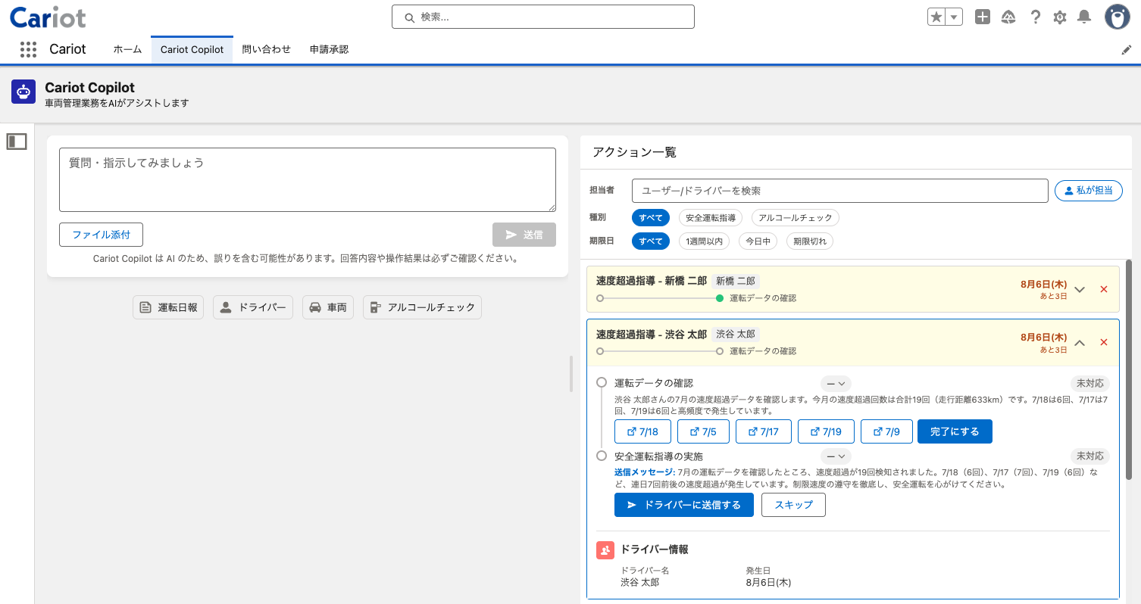This screenshot has width=1141, height=604.
Task: Expand the 新橋 二郎 action card chevron
Action: [1080, 289]
